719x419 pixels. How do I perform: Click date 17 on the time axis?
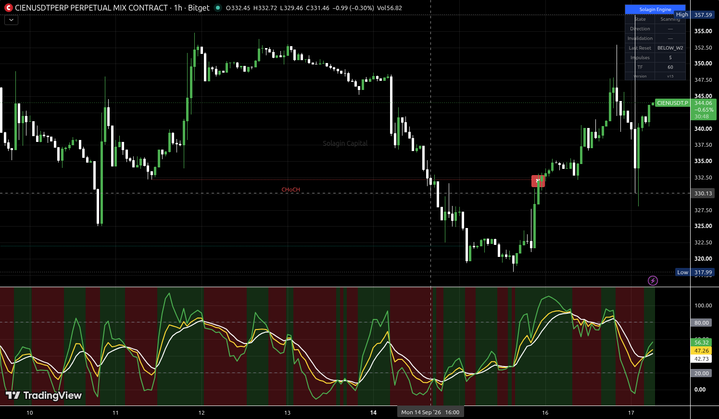tap(631, 413)
